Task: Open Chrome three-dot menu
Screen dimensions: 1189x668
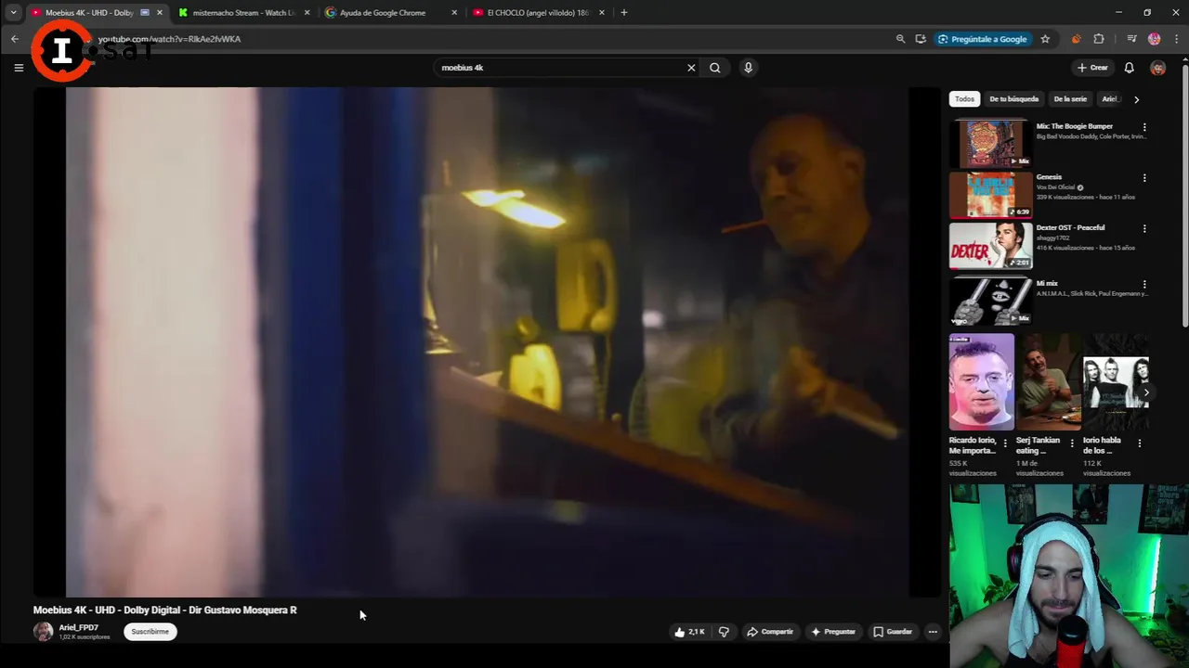Action: point(1178,39)
